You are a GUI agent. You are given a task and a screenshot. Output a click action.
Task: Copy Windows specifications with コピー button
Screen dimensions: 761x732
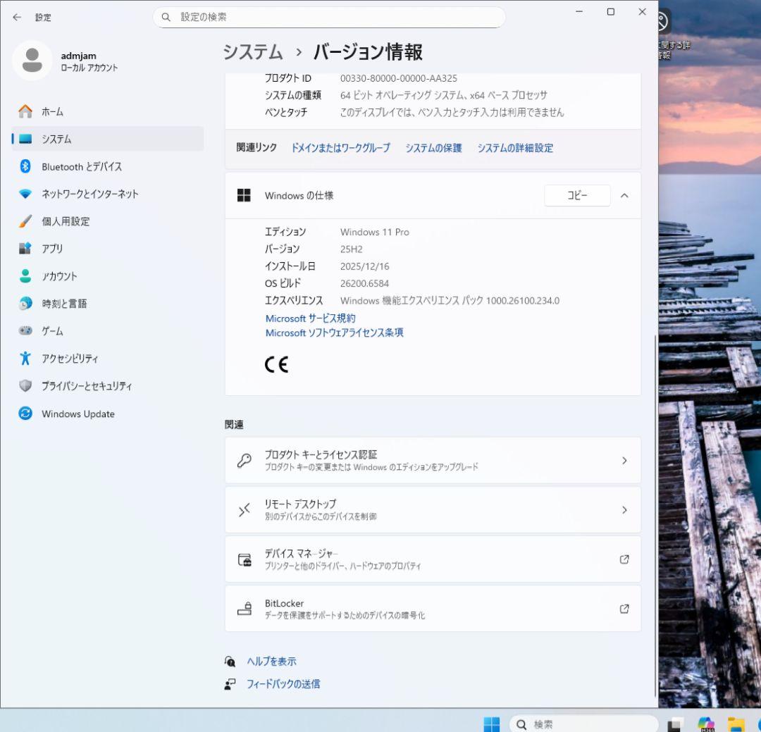click(x=576, y=195)
